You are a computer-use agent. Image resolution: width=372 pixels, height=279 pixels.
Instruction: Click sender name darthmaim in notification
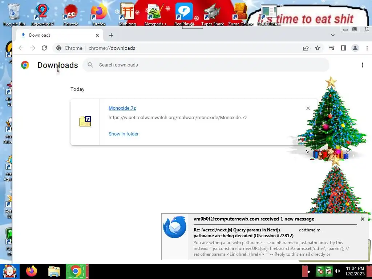point(310,230)
